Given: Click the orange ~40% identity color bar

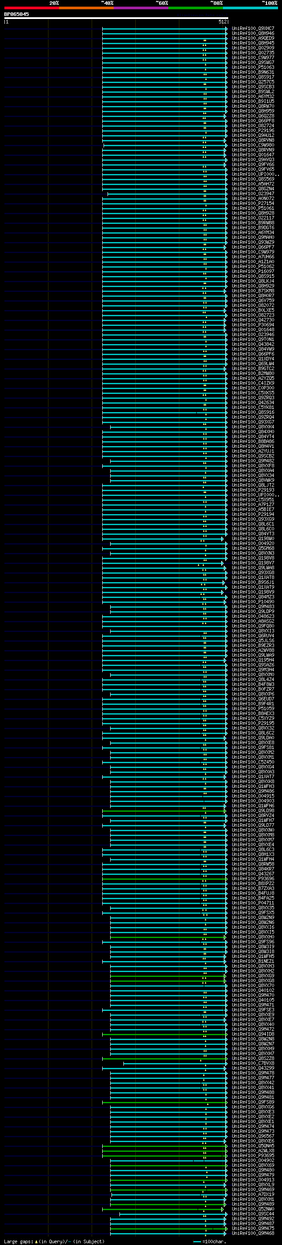Looking at the screenshot, I should click(x=86, y=8).
